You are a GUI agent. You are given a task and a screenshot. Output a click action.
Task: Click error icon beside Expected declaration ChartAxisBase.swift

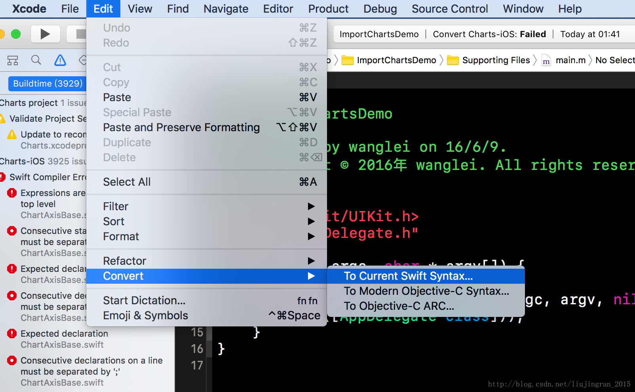12,334
